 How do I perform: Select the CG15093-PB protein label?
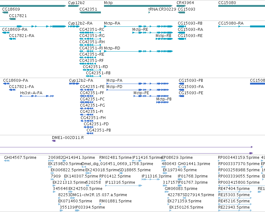click(191, 81)
